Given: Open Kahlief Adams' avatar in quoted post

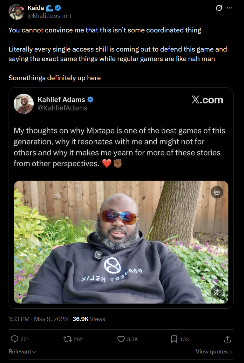Looking at the screenshot, I should pyautogui.click(x=24, y=104).
